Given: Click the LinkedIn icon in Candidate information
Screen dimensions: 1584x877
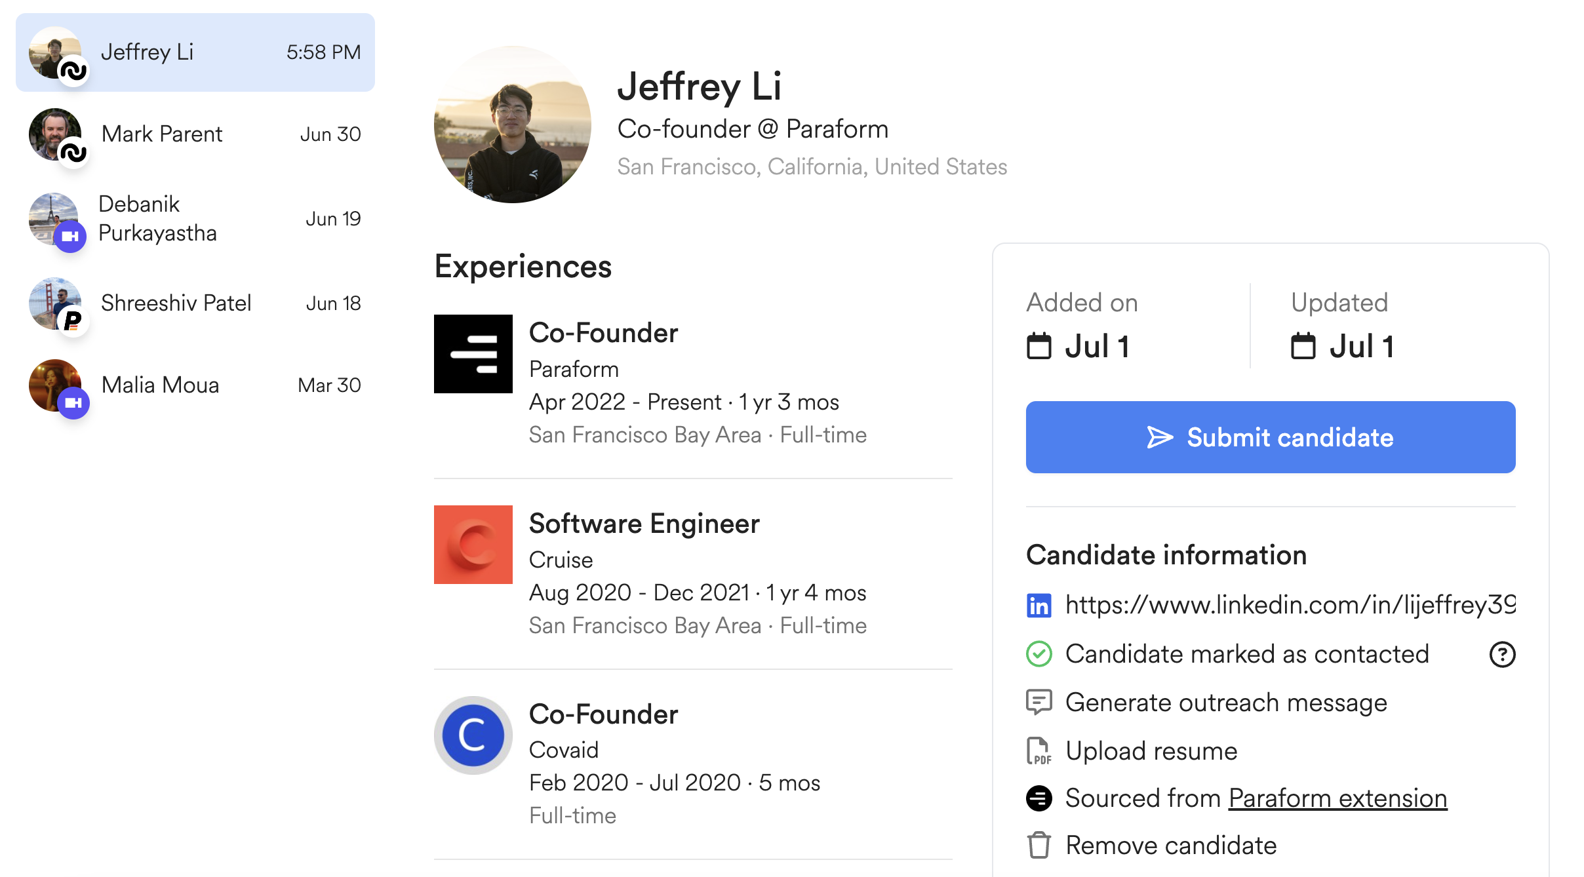Looking at the screenshot, I should click(1039, 606).
